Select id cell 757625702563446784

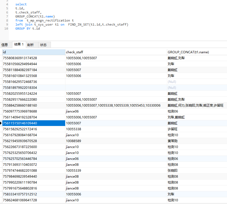click(x=34, y=159)
